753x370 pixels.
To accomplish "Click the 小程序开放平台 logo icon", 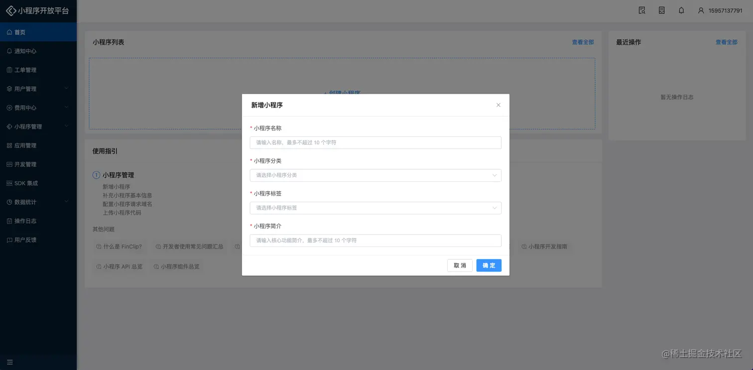I will click(x=10, y=10).
